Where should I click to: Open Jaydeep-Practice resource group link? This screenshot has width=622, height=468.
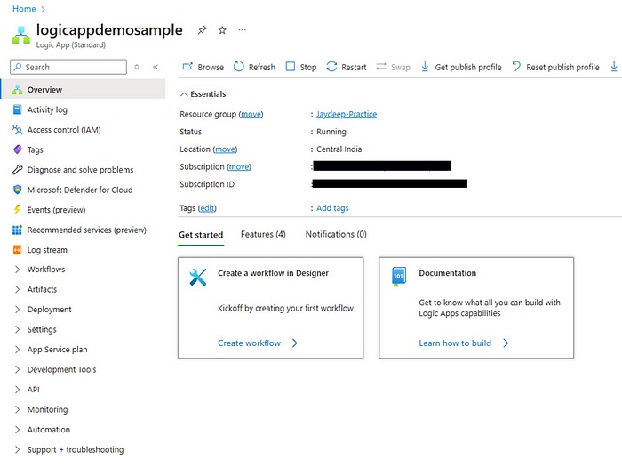coord(347,114)
